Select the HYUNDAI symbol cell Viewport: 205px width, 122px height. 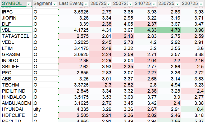tap(16, 109)
